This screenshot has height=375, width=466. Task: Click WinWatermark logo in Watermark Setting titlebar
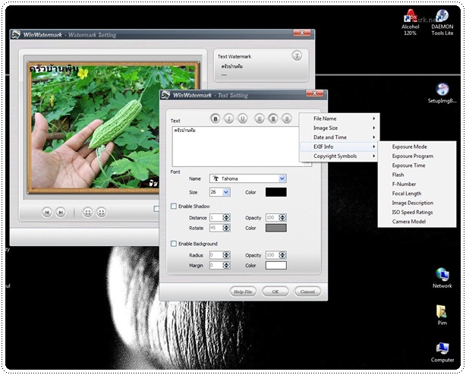coord(16,34)
